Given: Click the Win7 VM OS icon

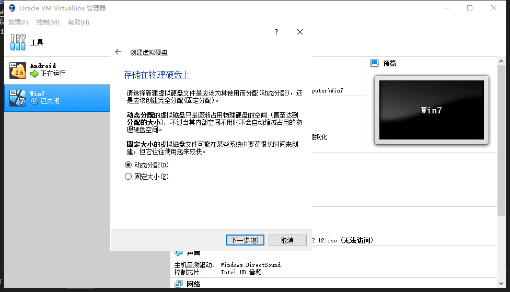Looking at the screenshot, I should tap(18, 97).
